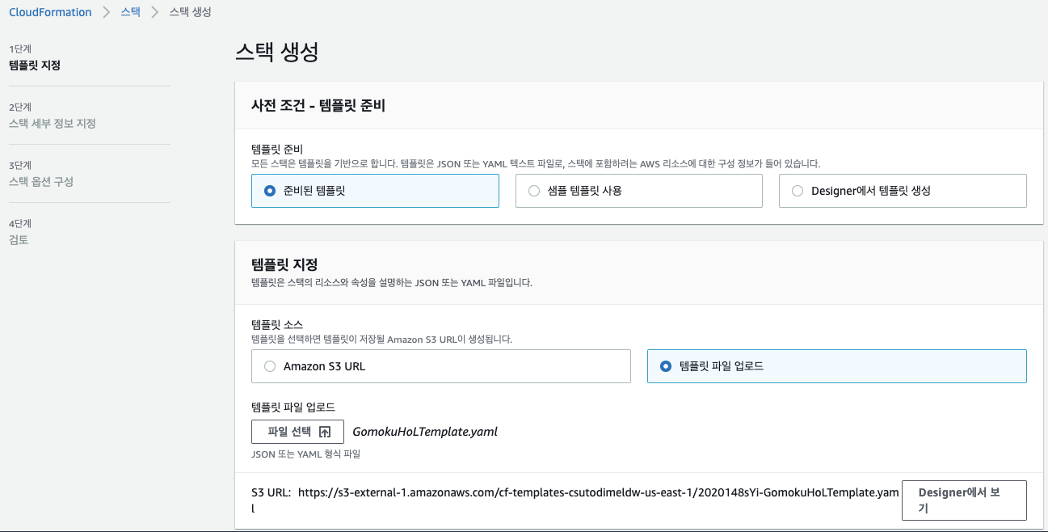Click the 1단계 step label
Image resolution: width=1048 pixels, height=532 pixels.
pos(20,49)
